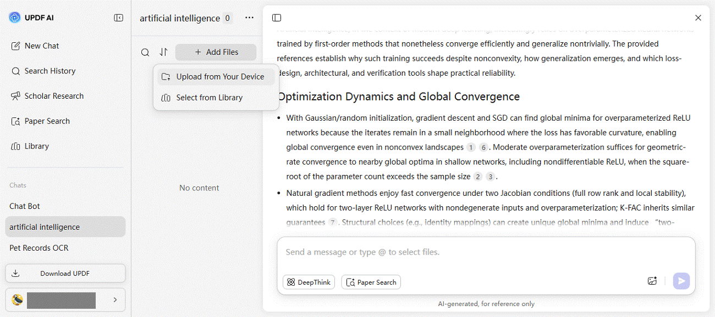Viewport: 715px width, 317px height.
Task: Expand the user account chevron
Action: tap(115, 300)
